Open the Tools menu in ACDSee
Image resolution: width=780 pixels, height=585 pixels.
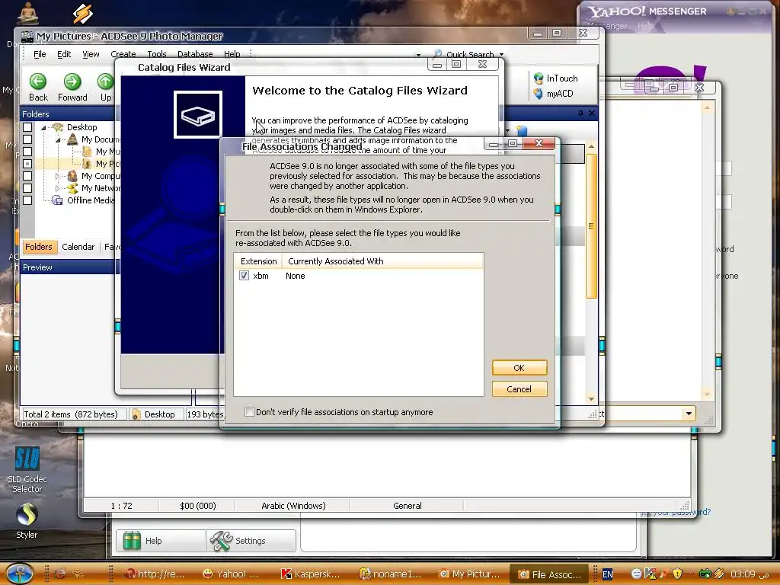(x=157, y=54)
